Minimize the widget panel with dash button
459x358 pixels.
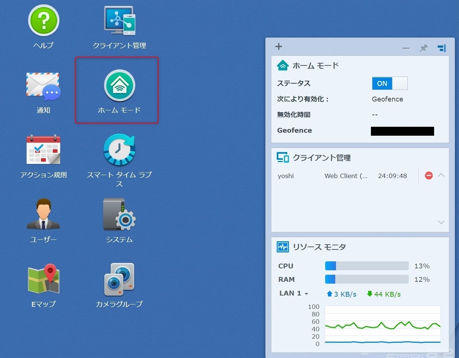pyautogui.click(x=406, y=48)
